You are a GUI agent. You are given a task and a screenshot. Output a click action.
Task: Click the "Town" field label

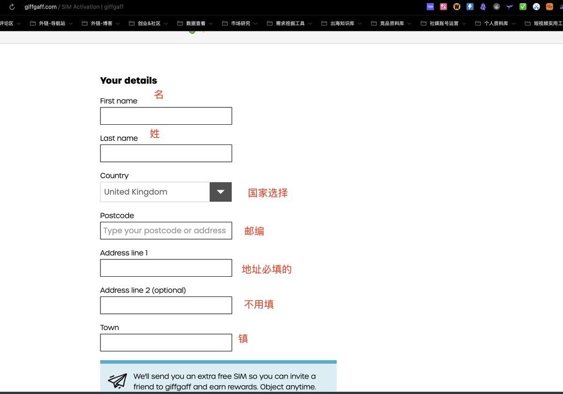click(x=109, y=327)
